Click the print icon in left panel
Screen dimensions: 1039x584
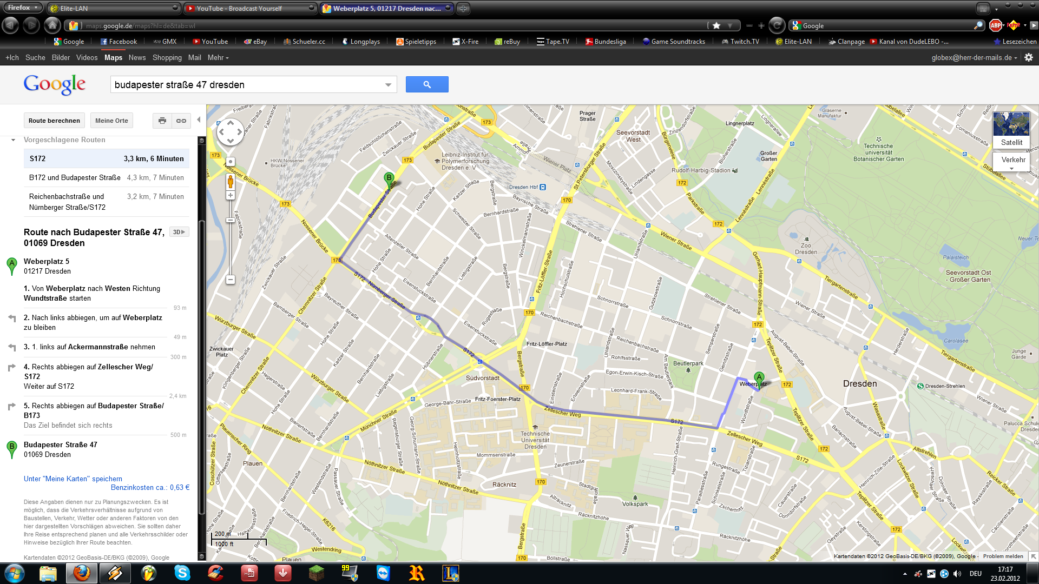[x=162, y=121]
